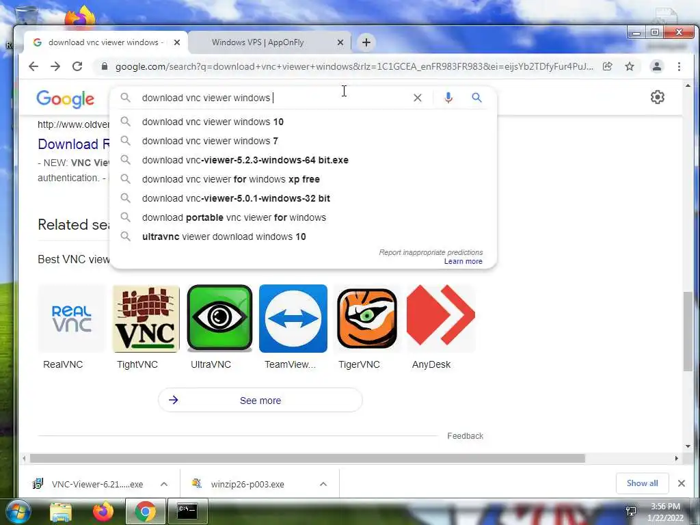Open a new tab with the plus button
This screenshot has width=700, height=525.
(366, 42)
